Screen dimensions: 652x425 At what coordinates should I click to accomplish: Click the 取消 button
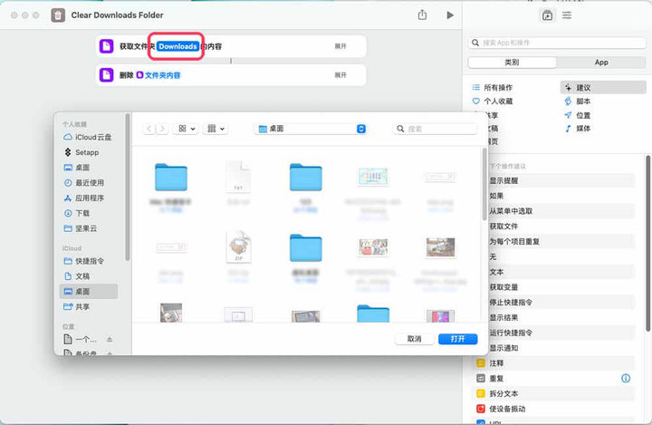point(414,339)
